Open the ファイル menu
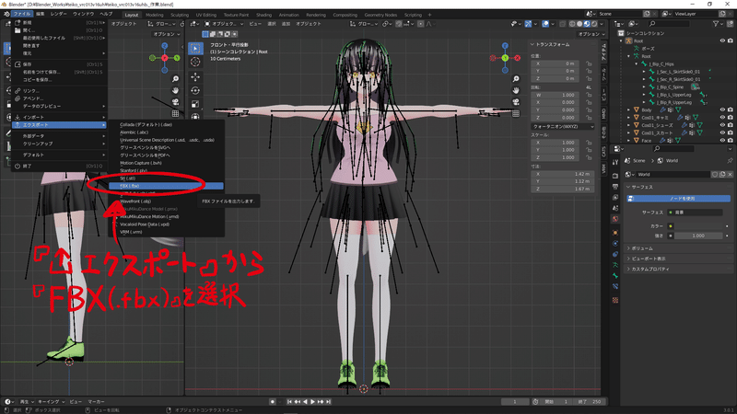 (21, 14)
